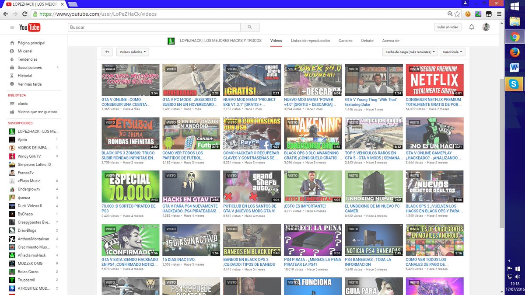Open the hamburger guide menu beside YouTube logo
The width and height of the screenshot is (525, 295).
point(12,28)
